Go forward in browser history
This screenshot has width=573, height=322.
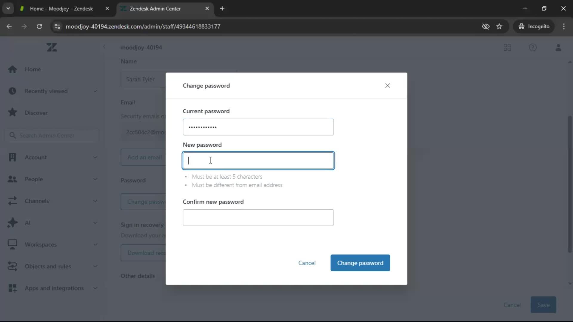coord(24,27)
